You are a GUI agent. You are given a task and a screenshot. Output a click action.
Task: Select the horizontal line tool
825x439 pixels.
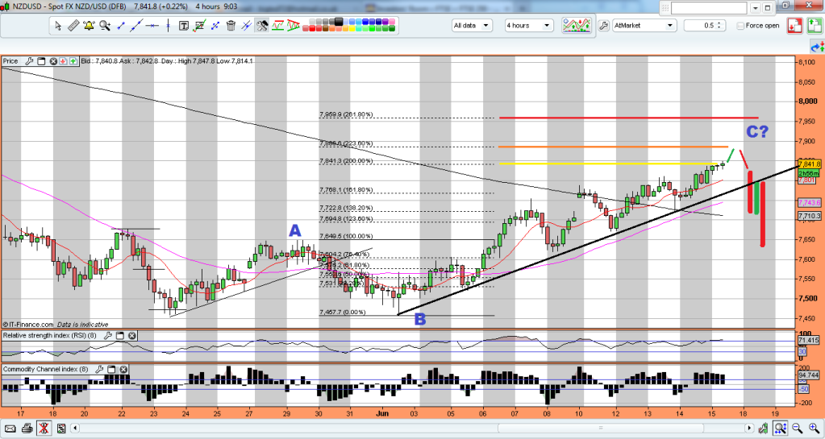152,25
